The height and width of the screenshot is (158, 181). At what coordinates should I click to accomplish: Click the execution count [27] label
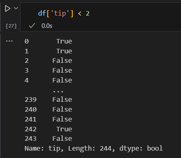[x=11, y=26]
